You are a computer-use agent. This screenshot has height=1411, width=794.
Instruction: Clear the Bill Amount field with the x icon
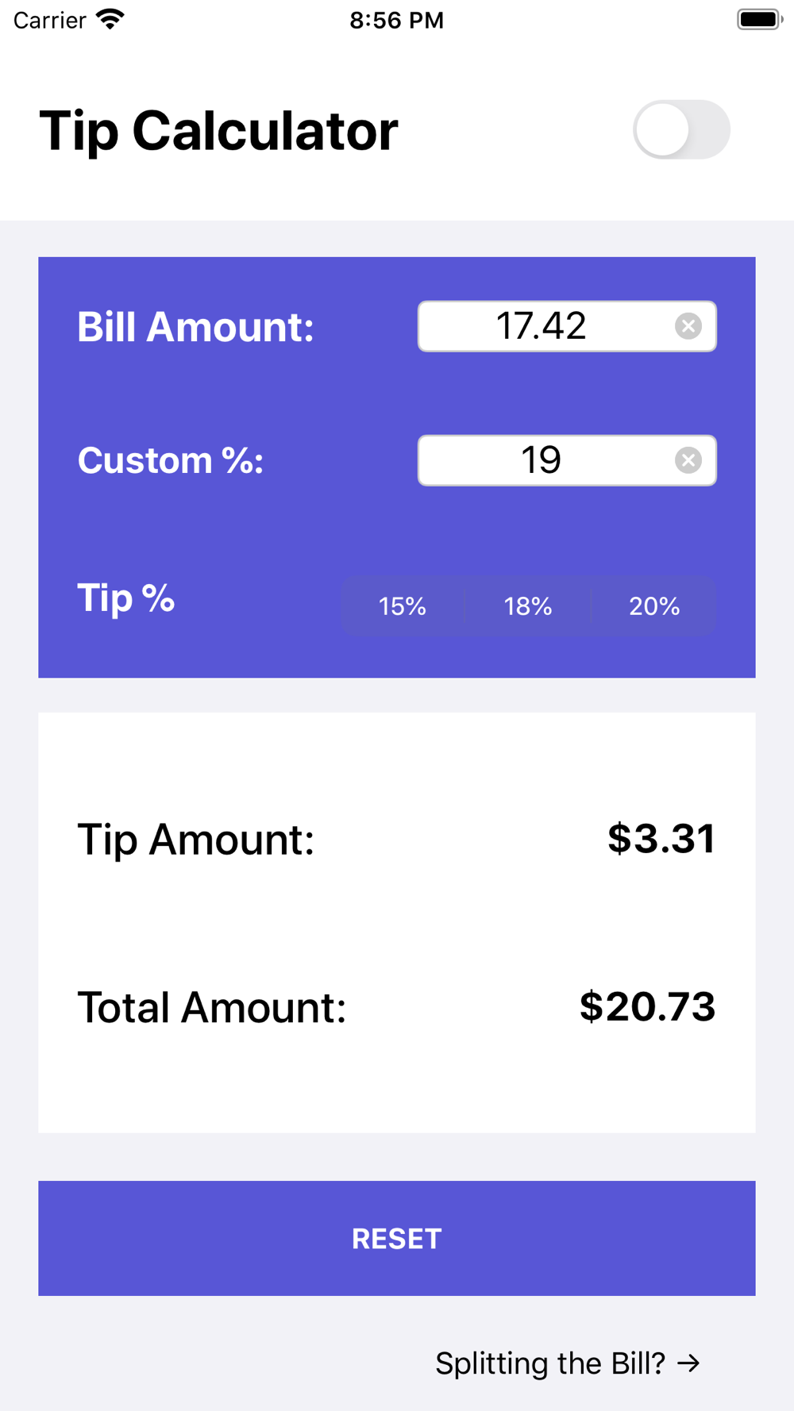(x=688, y=326)
